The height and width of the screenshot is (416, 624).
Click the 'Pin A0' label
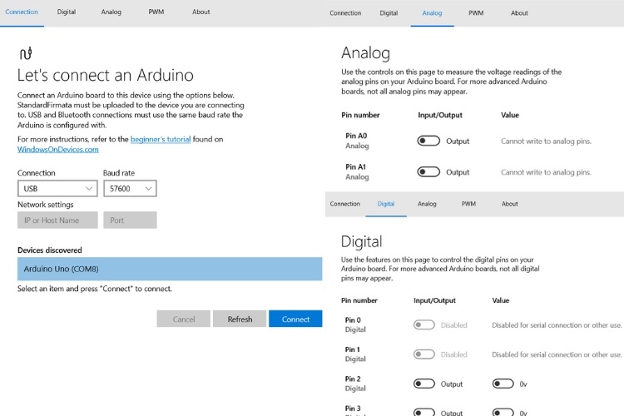[356, 136]
